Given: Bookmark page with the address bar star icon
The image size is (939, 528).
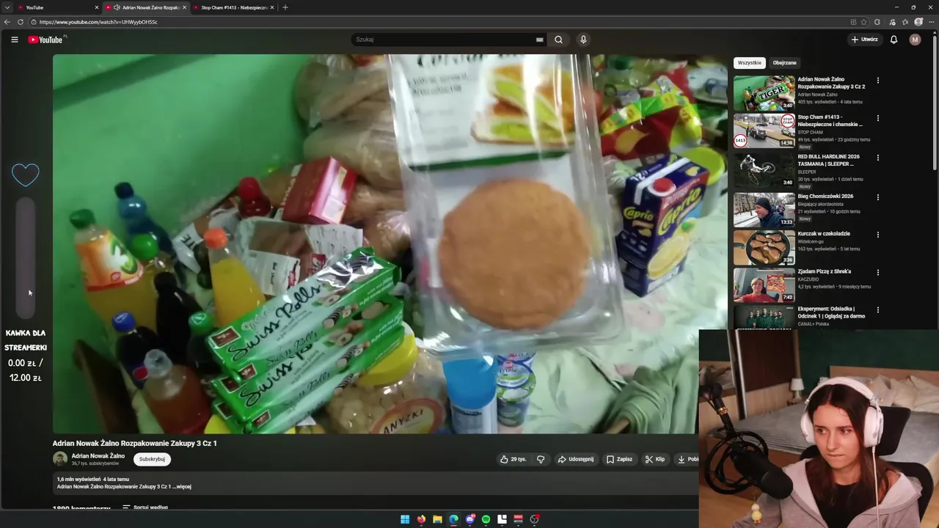Looking at the screenshot, I should coord(863,22).
